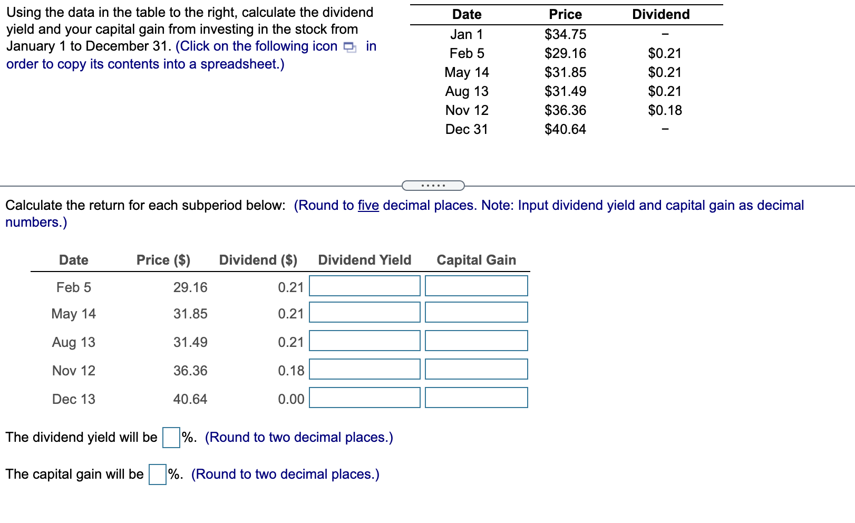
Task: Select the Jan 1 price $34.75 in table
Action: 564,35
